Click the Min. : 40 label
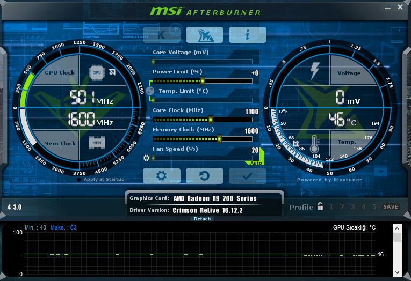The image size is (411, 281). tap(35, 227)
